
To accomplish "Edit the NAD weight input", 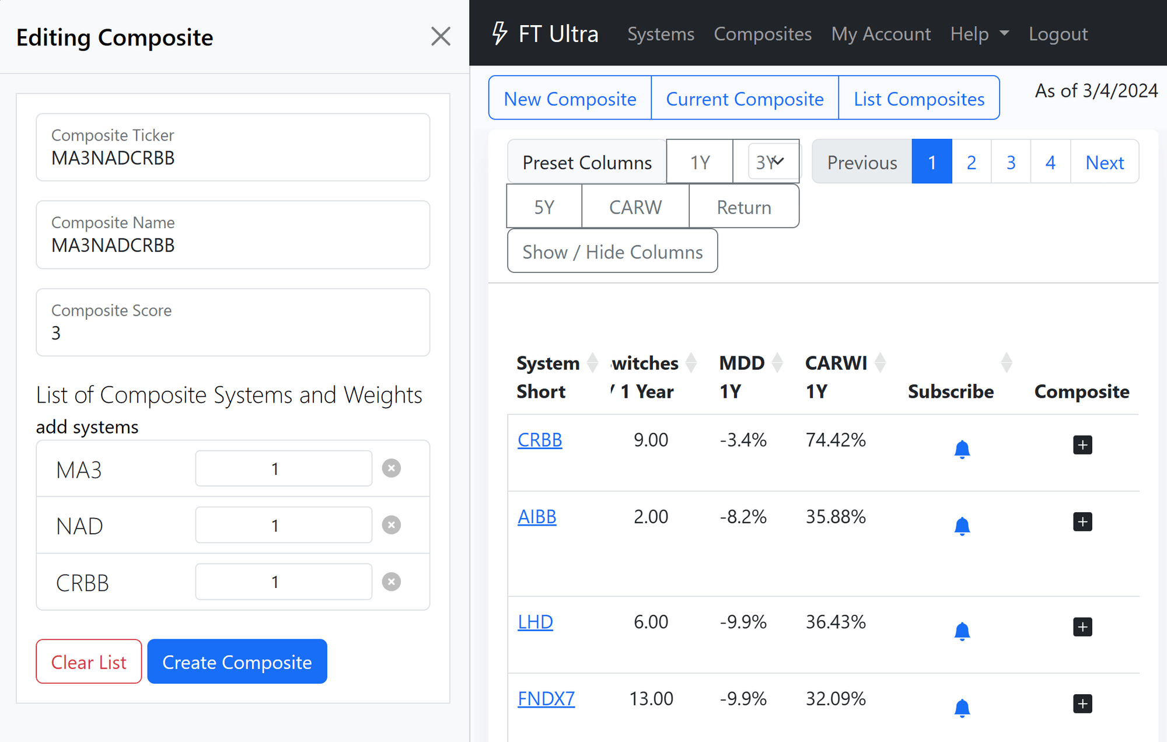I will click(x=284, y=524).
